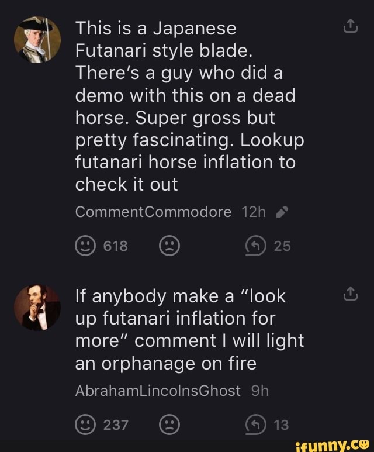Expand the 13 replies count

point(282,425)
